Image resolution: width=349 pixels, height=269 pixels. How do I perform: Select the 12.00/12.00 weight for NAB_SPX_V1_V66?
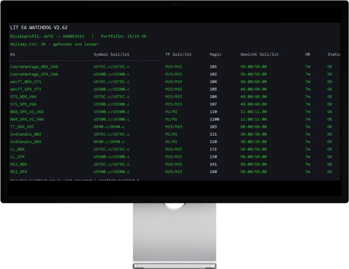coord(253,112)
